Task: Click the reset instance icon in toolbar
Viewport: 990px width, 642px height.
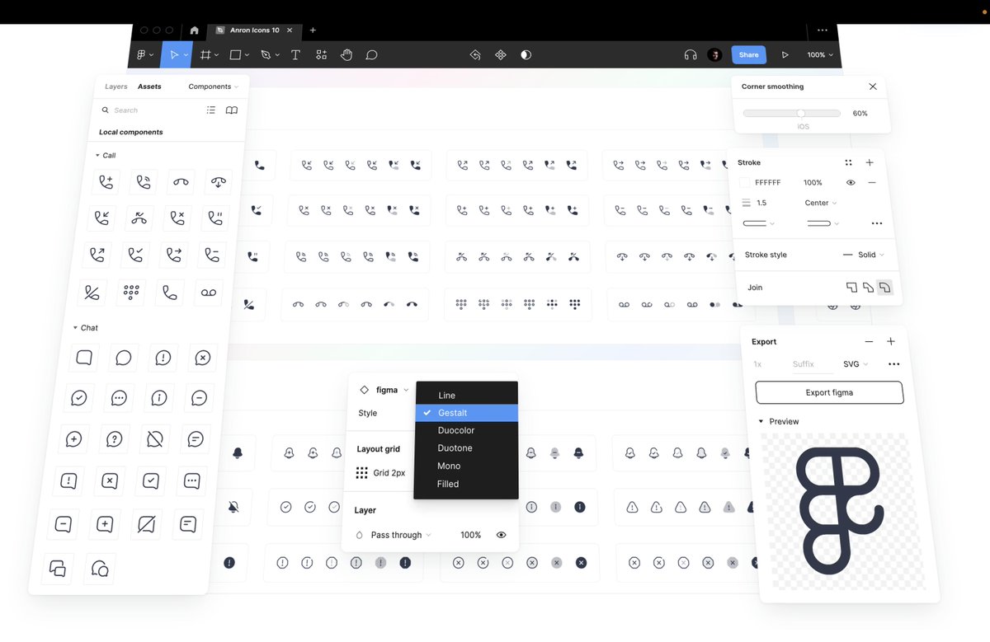Action: (x=475, y=55)
